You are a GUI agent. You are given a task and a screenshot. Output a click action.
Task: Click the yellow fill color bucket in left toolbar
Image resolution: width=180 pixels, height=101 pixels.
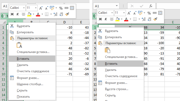(x=29, y=14)
